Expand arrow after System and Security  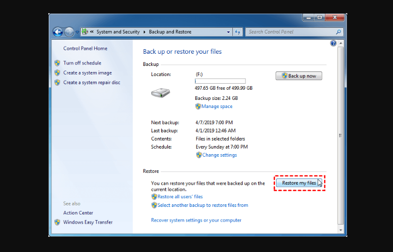[x=144, y=32]
